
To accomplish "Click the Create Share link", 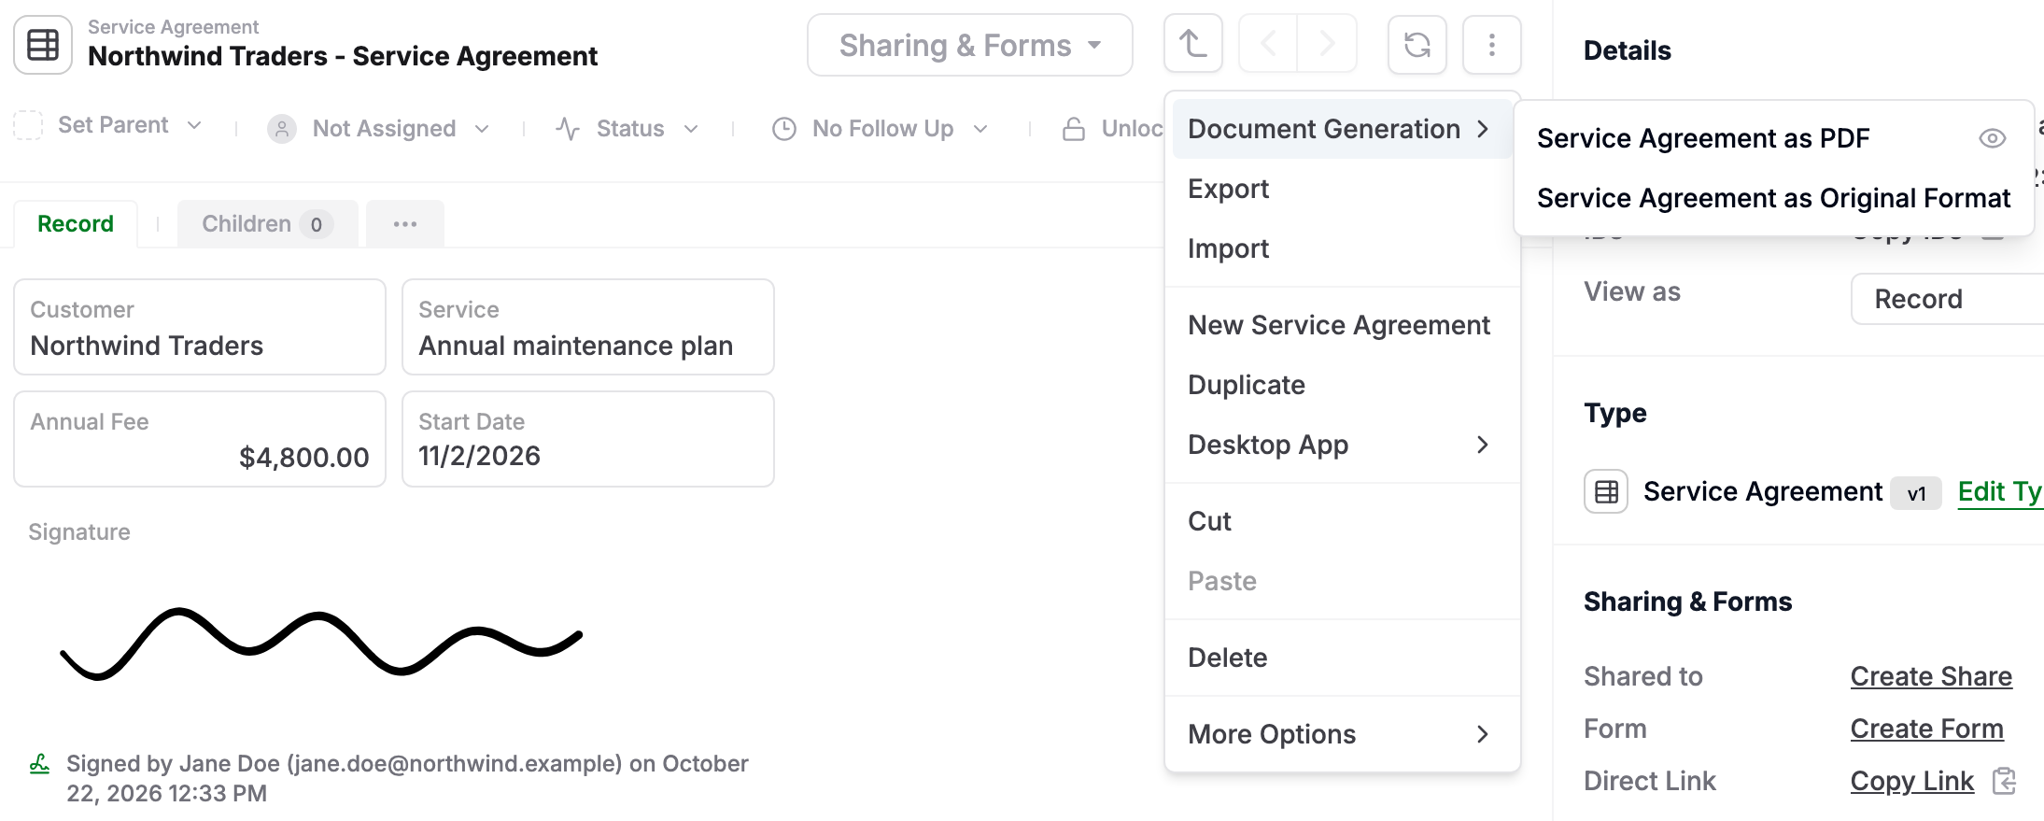I will coord(1931,676).
